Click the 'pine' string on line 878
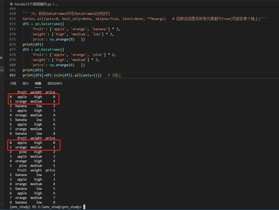Viewport: 279px width, 210px height. [97, 55]
